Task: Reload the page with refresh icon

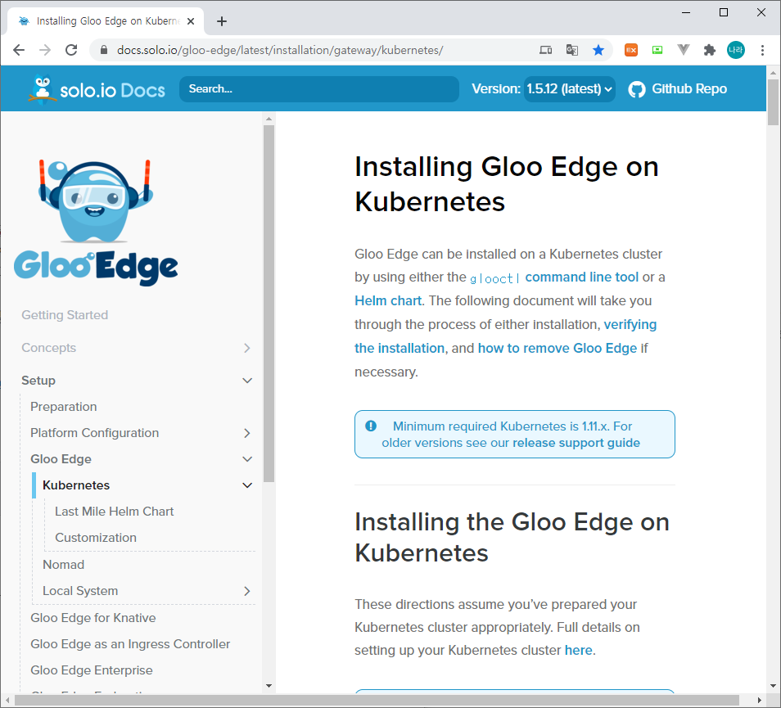Action: [x=71, y=50]
